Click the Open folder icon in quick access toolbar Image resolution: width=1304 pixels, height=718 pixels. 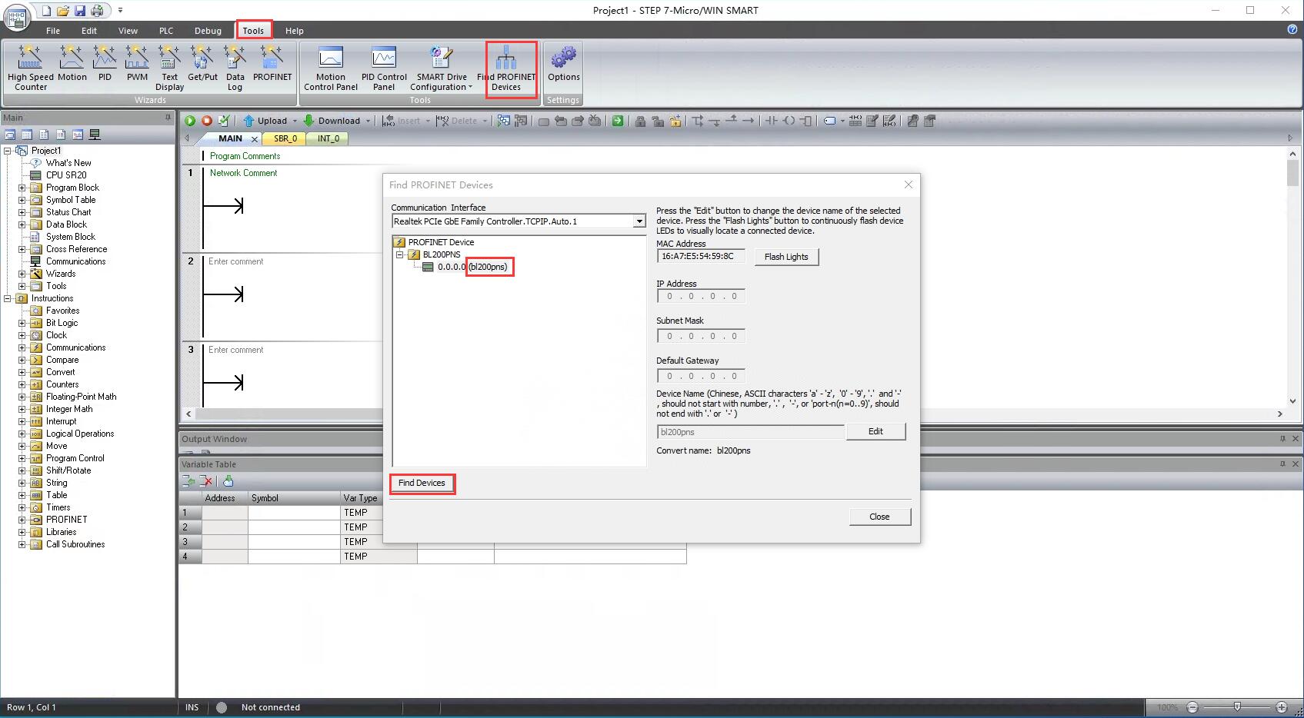(63, 11)
